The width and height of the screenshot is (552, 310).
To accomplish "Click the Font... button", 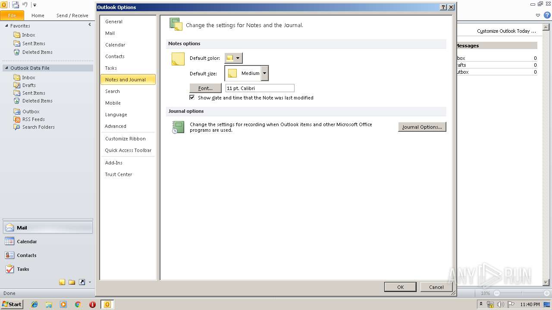I will pyautogui.click(x=205, y=88).
